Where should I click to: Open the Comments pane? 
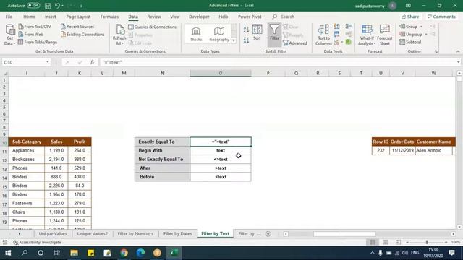[x=441, y=17]
